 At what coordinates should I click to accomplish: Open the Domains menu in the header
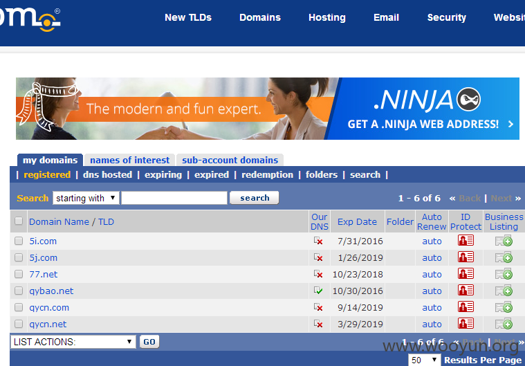coord(260,17)
